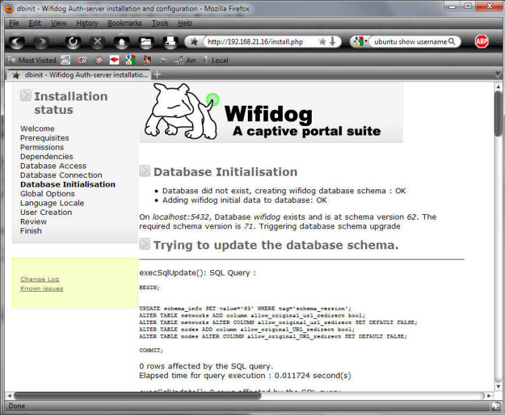
Task: Click the status bar icon at bottom right
Action: [x=496, y=406]
